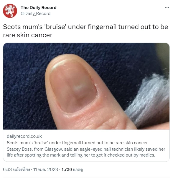The height and width of the screenshot is (178, 173).
Task: Open the three-dot more options menu
Action: click(x=167, y=8)
